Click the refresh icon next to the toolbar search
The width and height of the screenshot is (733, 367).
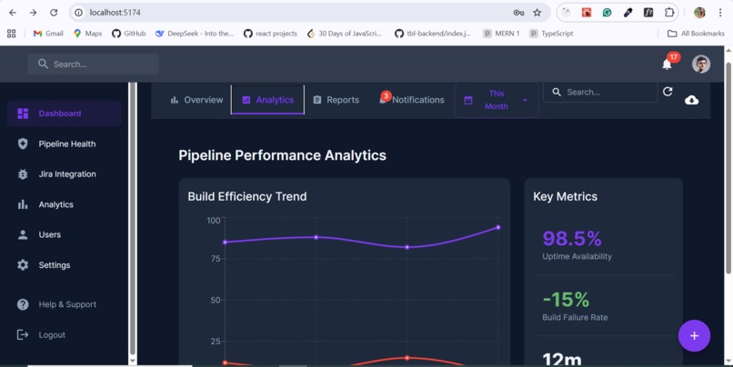pyautogui.click(x=668, y=92)
